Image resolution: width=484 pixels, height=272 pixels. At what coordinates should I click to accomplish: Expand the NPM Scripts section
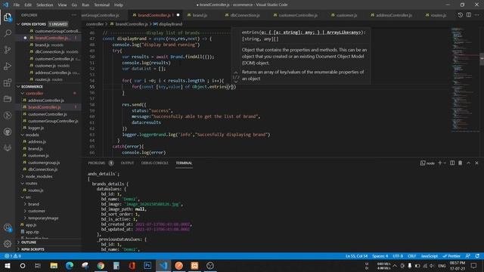tap(48, 249)
